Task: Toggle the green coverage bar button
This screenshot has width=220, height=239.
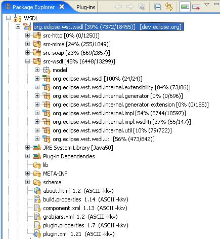Action: [x=185, y=7]
